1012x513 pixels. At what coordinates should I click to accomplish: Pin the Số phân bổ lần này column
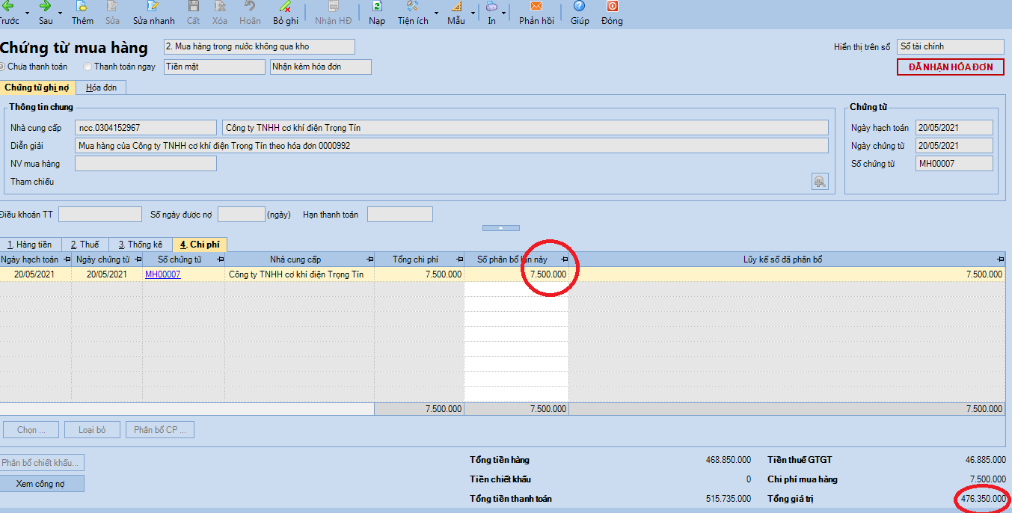coord(565,259)
